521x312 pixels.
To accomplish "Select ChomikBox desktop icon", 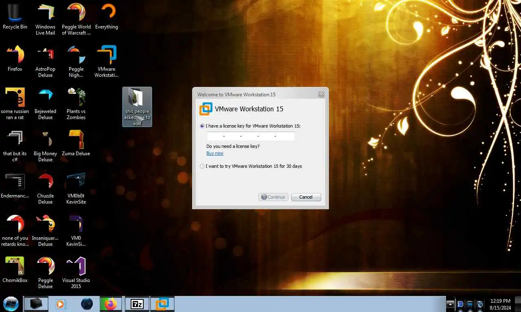I will (15, 270).
